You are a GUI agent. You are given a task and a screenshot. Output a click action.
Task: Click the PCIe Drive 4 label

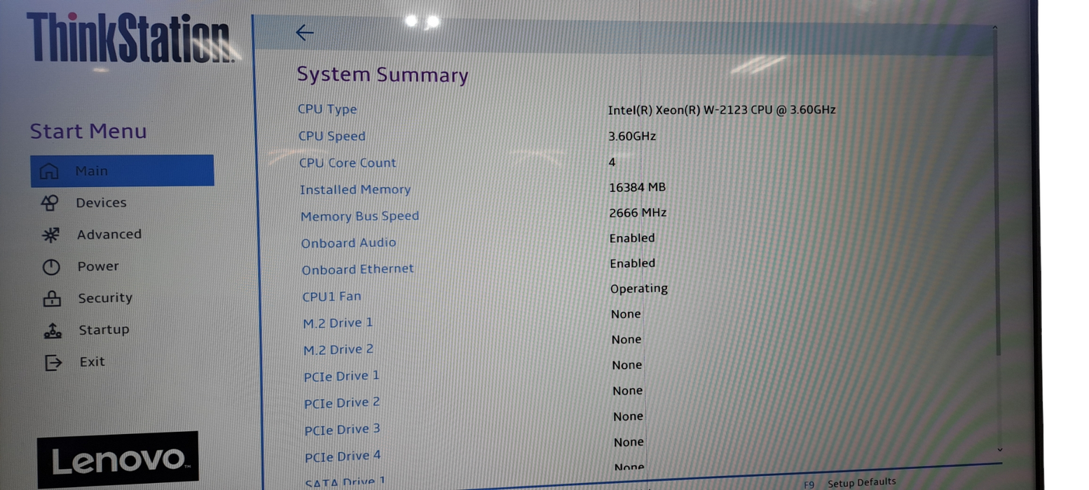(x=343, y=456)
